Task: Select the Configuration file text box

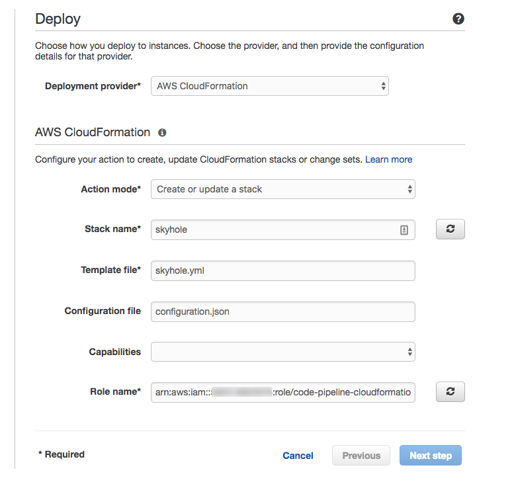Action: tap(283, 311)
